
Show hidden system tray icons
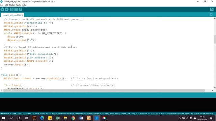179,118
